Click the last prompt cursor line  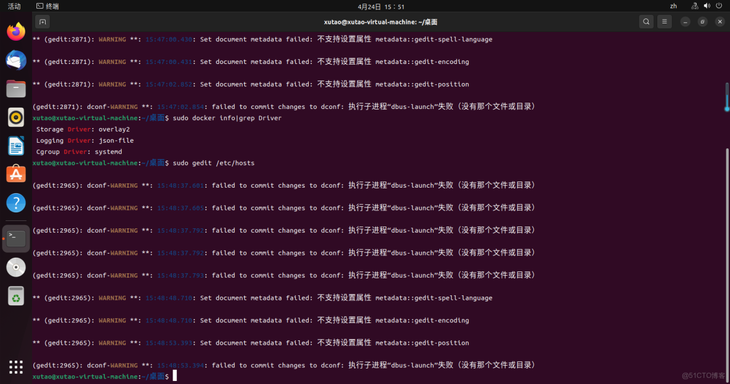tap(105, 377)
